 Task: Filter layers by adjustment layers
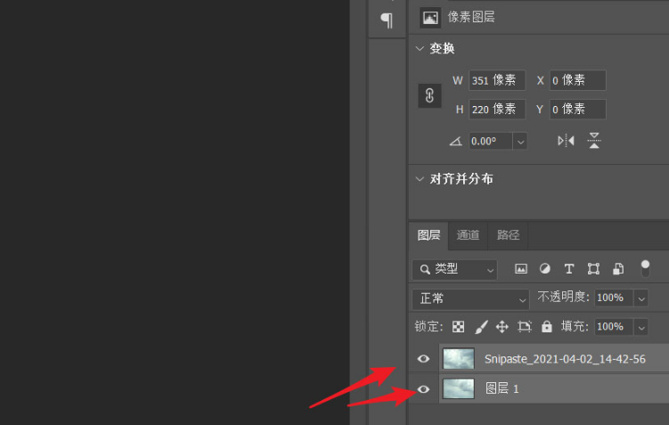coord(545,269)
